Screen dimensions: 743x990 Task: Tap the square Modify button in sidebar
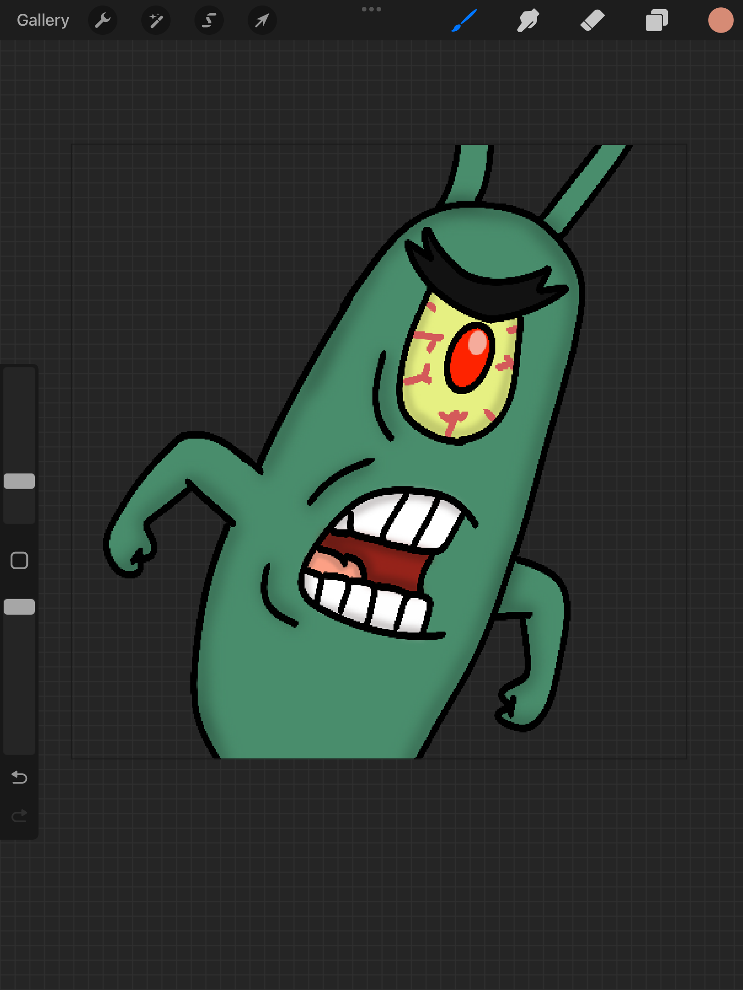(19, 561)
